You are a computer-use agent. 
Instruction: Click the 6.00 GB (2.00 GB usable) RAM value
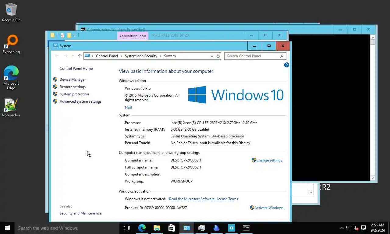(190, 129)
